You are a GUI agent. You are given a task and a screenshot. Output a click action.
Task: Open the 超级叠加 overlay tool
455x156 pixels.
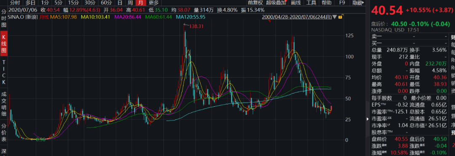276,3
